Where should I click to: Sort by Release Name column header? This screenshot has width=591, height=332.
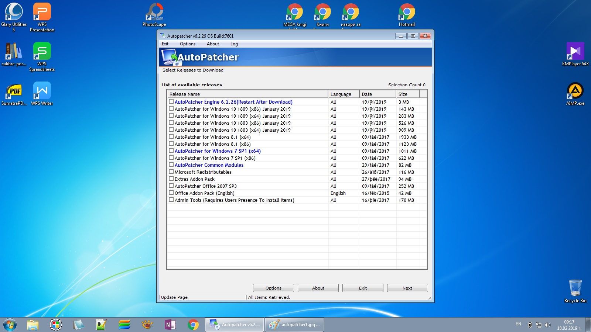pos(247,94)
